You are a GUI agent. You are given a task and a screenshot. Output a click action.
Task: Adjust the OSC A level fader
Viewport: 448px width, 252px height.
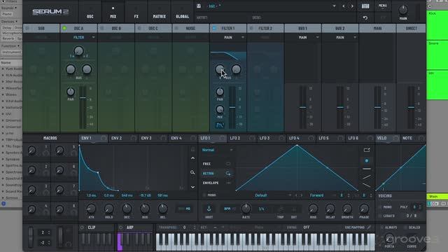coord(83,98)
